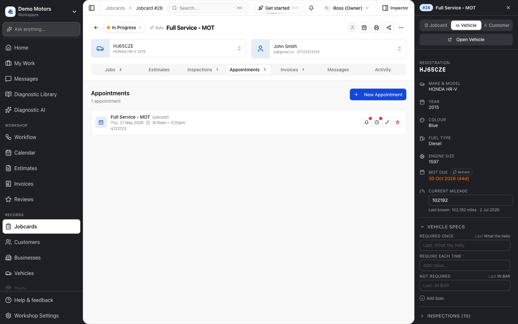
Task: Open the Ross (Owner) account menu
Action: [x=346, y=8]
